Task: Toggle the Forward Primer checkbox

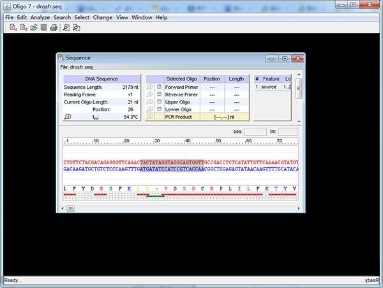Action: pos(159,87)
